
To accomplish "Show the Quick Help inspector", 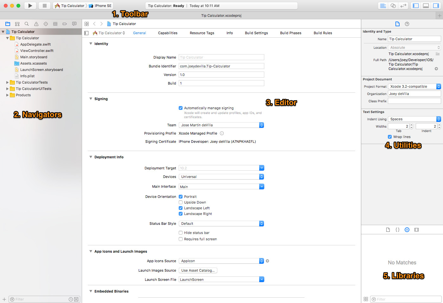I will (407, 24).
